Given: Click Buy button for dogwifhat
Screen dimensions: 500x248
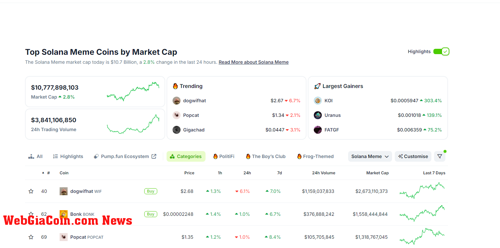Looking at the screenshot, I should point(151,191).
